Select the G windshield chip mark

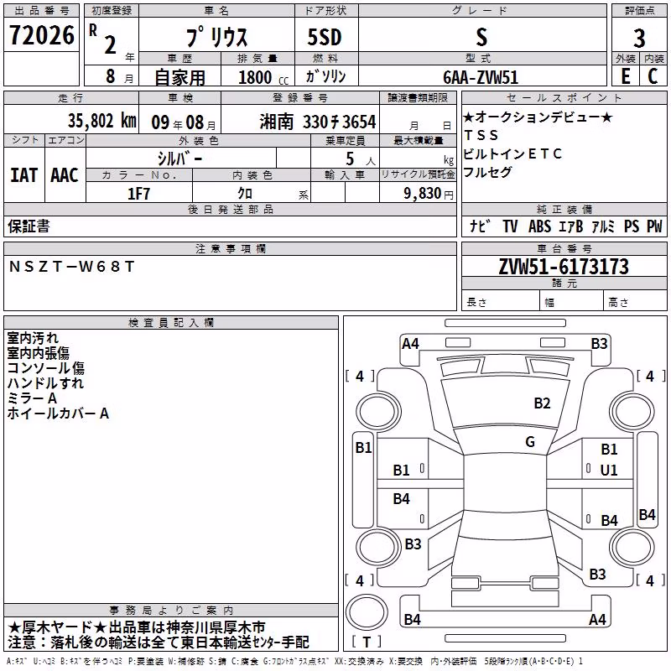click(x=530, y=441)
